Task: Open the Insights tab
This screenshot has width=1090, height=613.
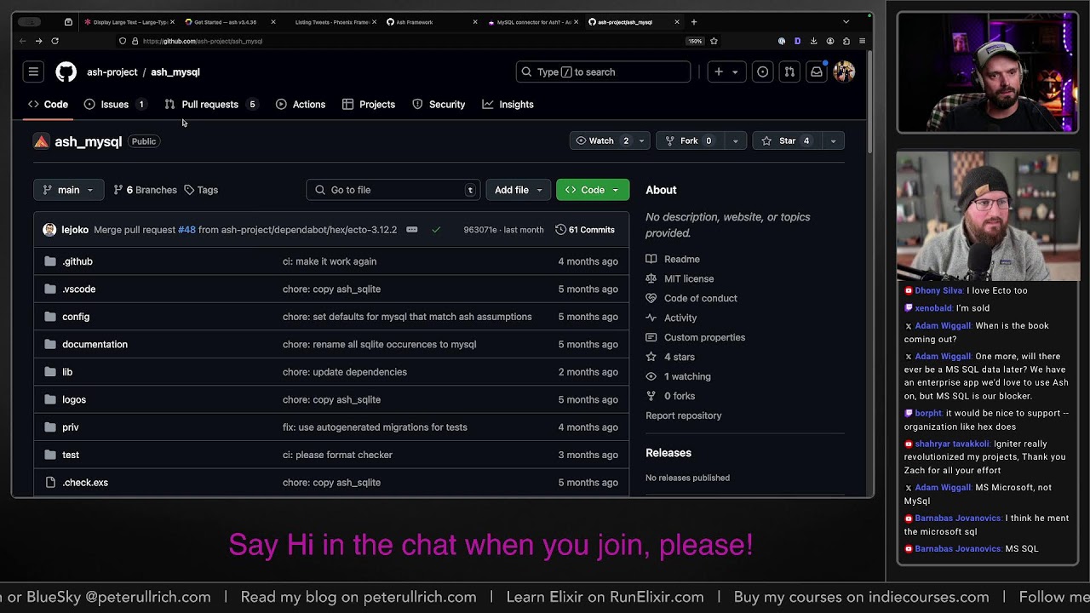Action: pyautogui.click(x=508, y=105)
